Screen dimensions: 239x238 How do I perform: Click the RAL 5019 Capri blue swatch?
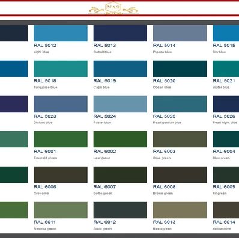[x=120, y=68]
